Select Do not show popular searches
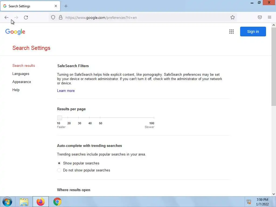The width and height of the screenshot is (276, 207). (x=59, y=170)
